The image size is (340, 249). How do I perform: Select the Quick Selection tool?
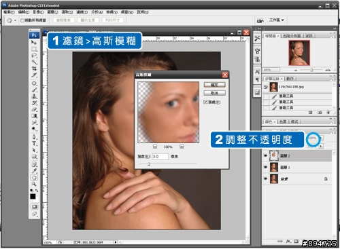(x=34, y=62)
